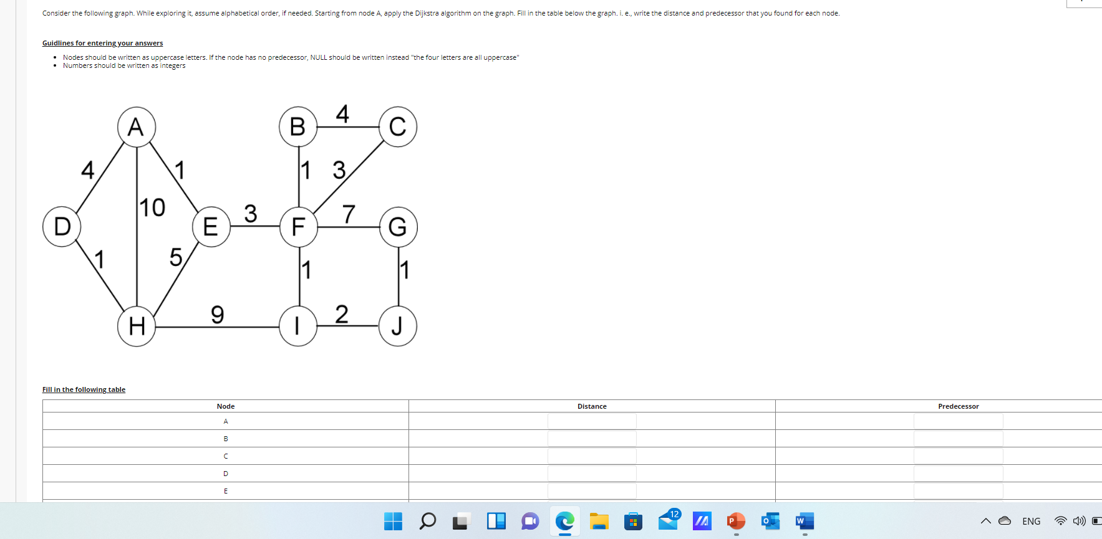Switch to PowerPoint in taskbar

point(736,521)
